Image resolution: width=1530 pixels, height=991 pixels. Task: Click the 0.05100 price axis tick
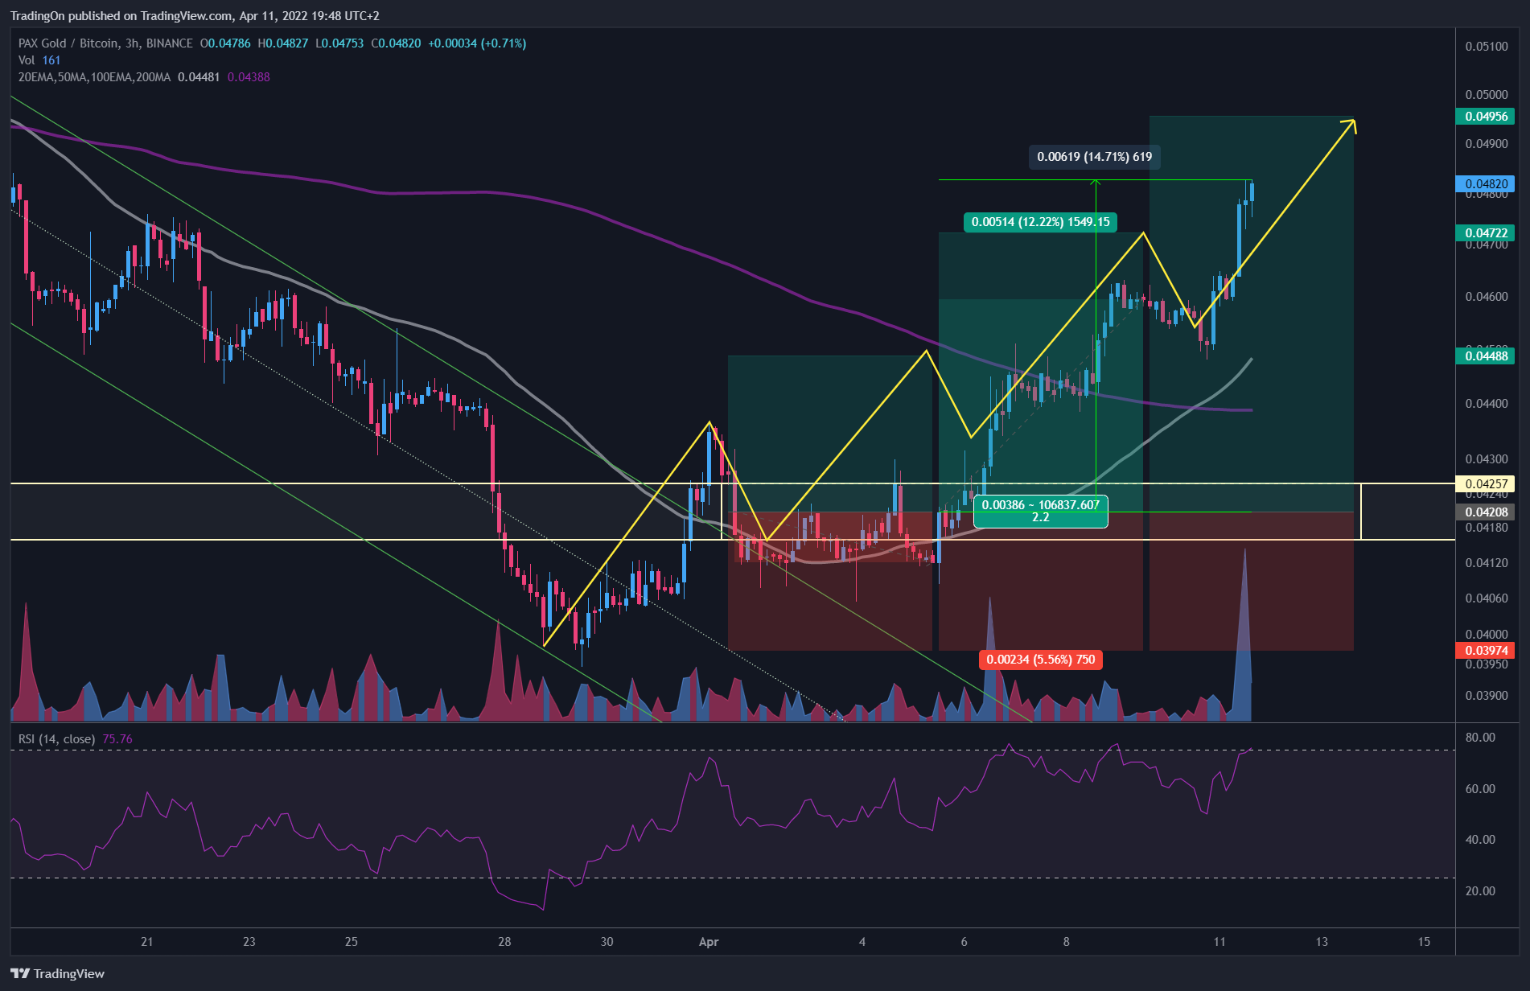[x=1486, y=47]
